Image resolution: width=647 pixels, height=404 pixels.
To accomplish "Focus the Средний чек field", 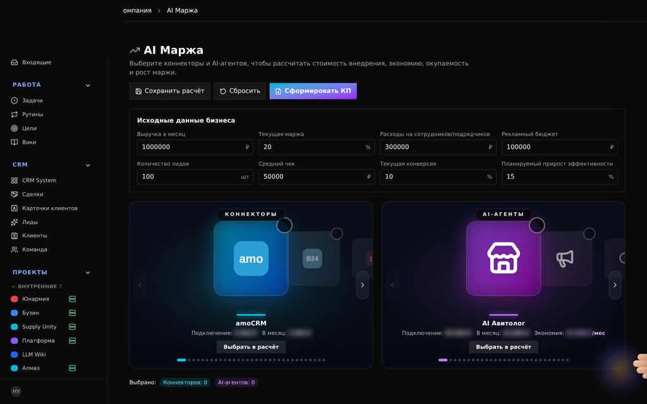I will tap(317, 177).
